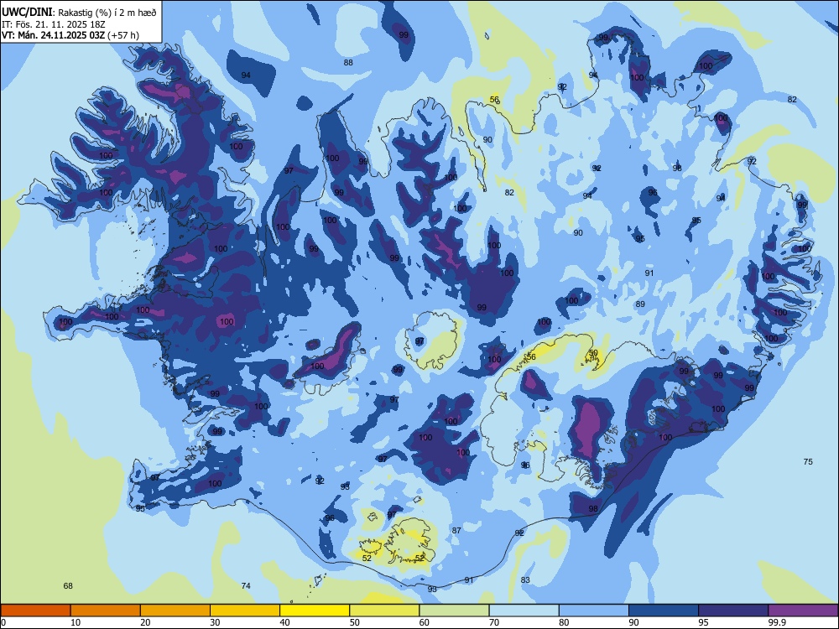Click the 'VT: Mán. 24.11.2025 03Z (+57 h)' line

tap(70, 35)
